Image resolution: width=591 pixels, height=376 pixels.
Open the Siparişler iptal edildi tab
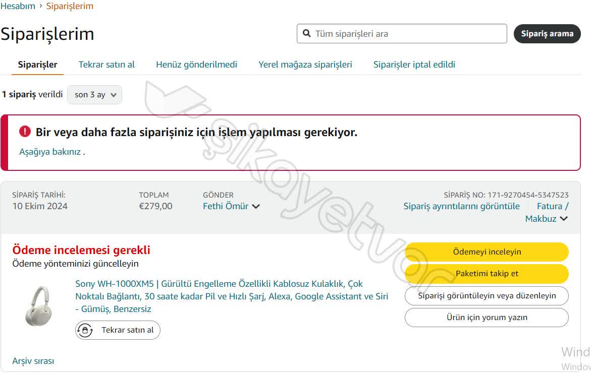tap(414, 65)
